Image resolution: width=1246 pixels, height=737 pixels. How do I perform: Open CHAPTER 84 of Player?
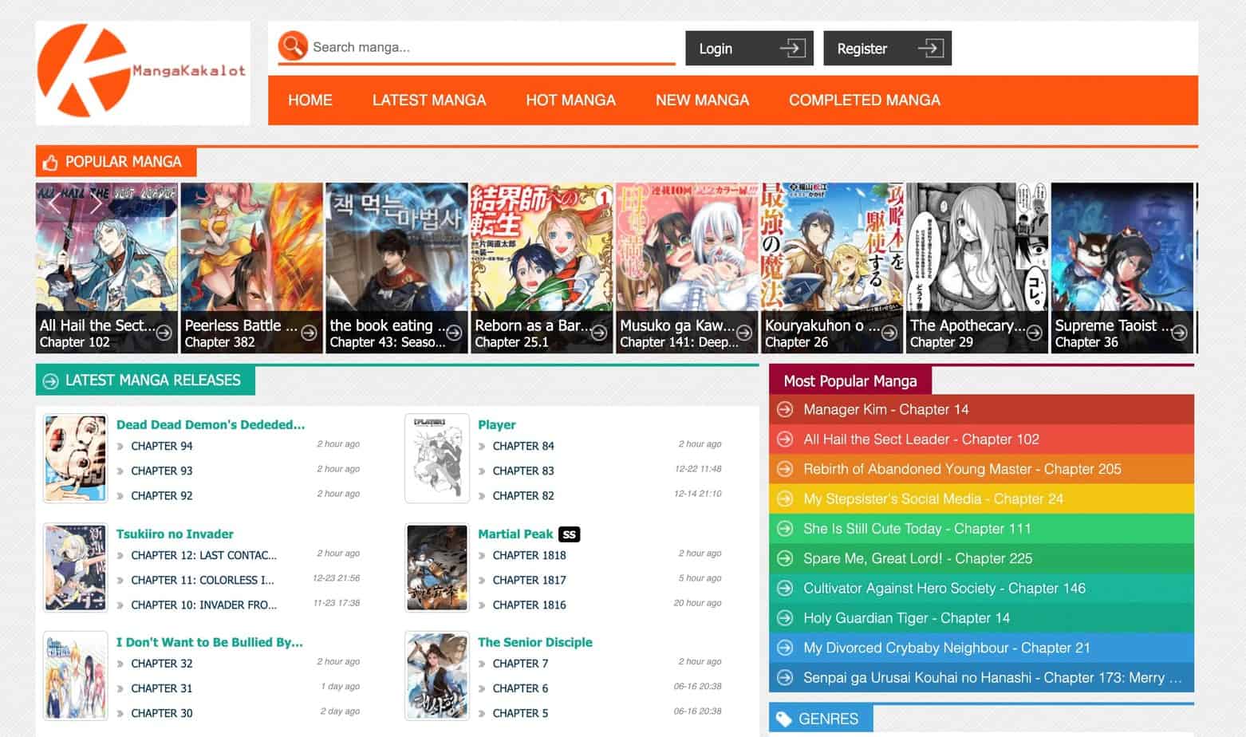pos(523,446)
